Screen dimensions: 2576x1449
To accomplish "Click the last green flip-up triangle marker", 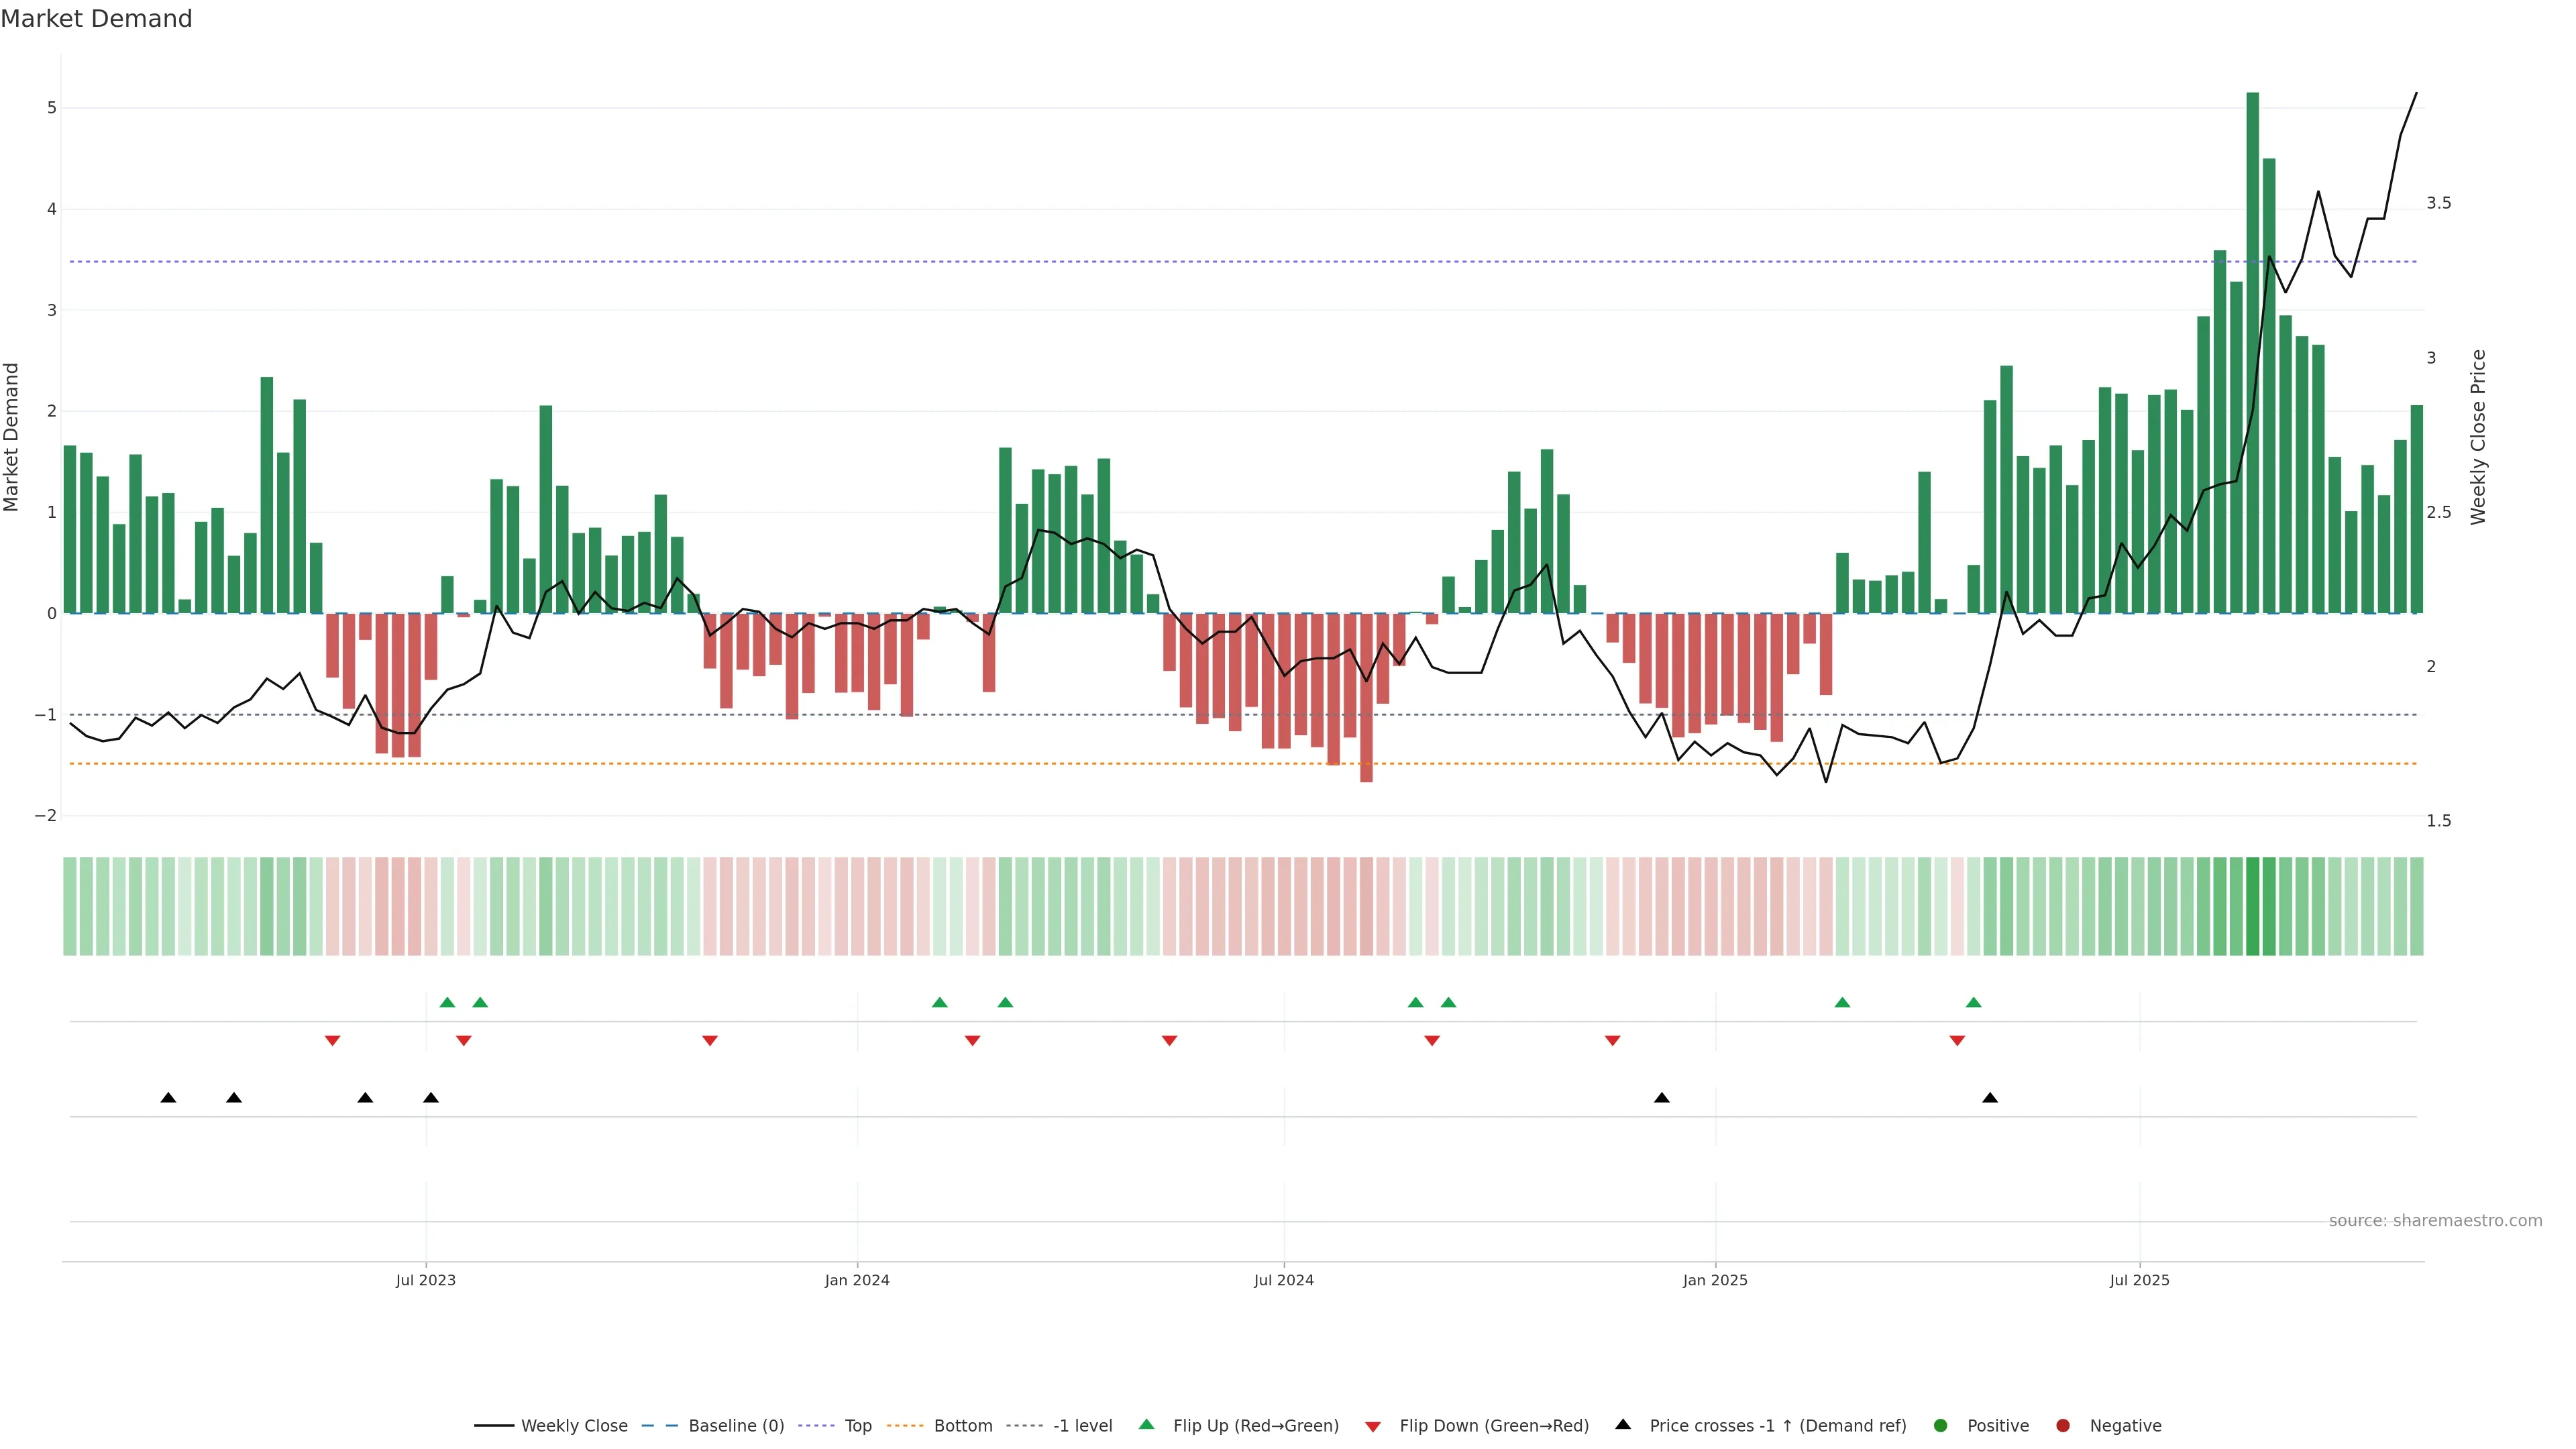I will [1973, 1002].
